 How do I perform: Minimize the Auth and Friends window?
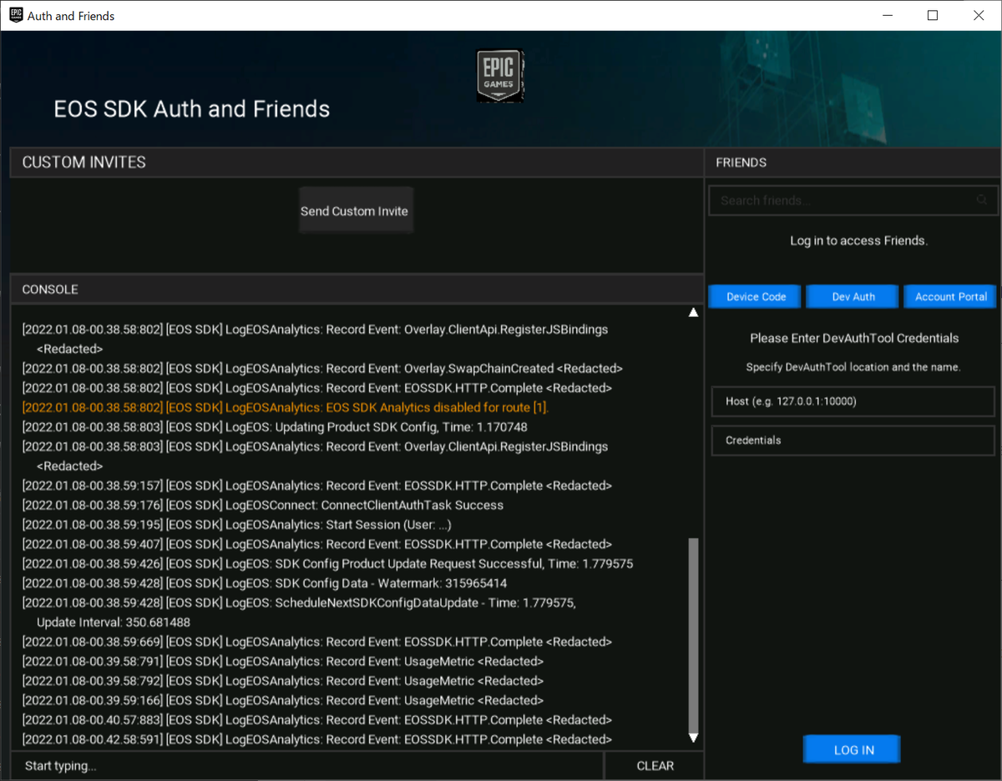[x=887, y=15]
